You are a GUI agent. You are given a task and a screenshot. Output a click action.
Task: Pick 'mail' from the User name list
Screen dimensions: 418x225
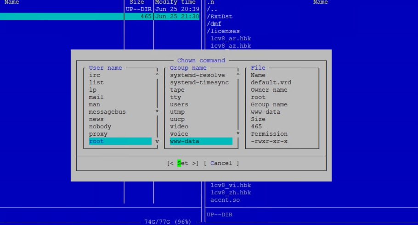pos(96,97)
